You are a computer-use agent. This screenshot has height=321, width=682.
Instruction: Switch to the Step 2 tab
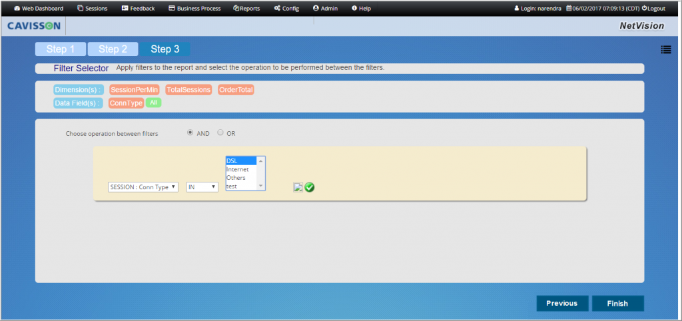point(113,49)
